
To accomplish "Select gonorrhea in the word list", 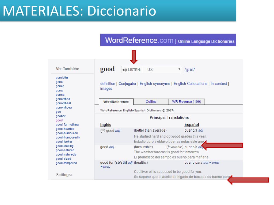I will click(63, 99).
